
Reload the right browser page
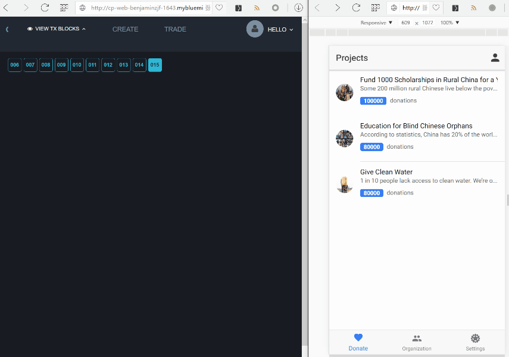point(356,8)
